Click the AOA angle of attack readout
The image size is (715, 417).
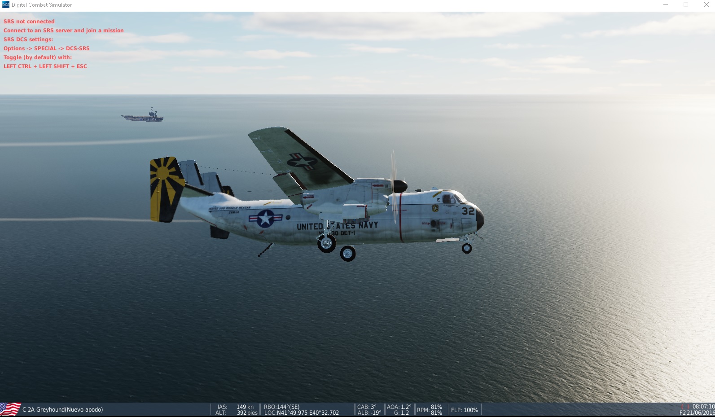click(x=399, y=407)
